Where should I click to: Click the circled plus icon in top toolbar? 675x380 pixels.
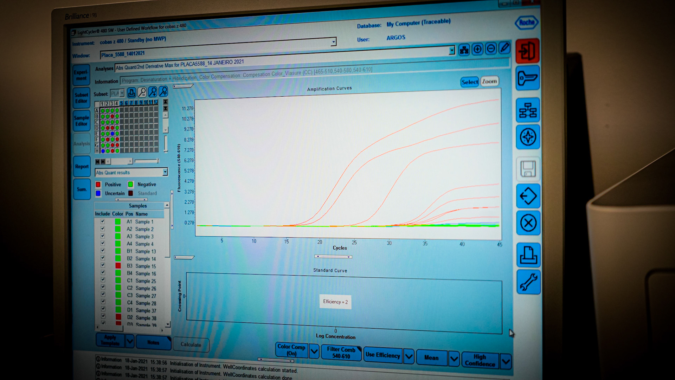coord(477,49)
